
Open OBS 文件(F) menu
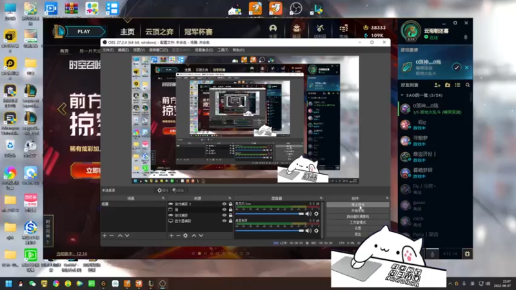(108, 50)
